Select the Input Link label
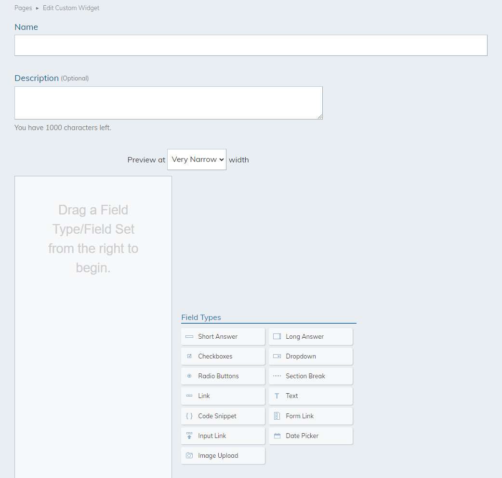Viewport: 502px width, 478px height. 212,436
